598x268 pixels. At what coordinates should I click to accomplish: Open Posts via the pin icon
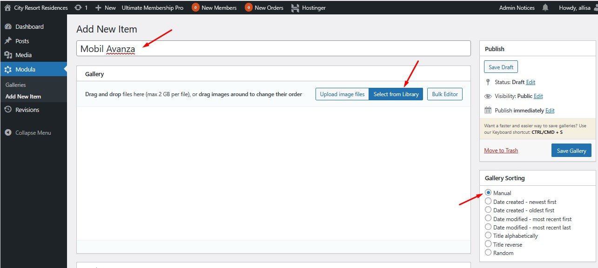8,41
